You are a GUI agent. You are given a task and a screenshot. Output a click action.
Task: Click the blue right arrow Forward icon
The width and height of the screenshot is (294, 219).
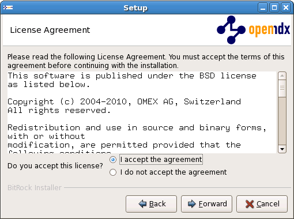point(192,204)
